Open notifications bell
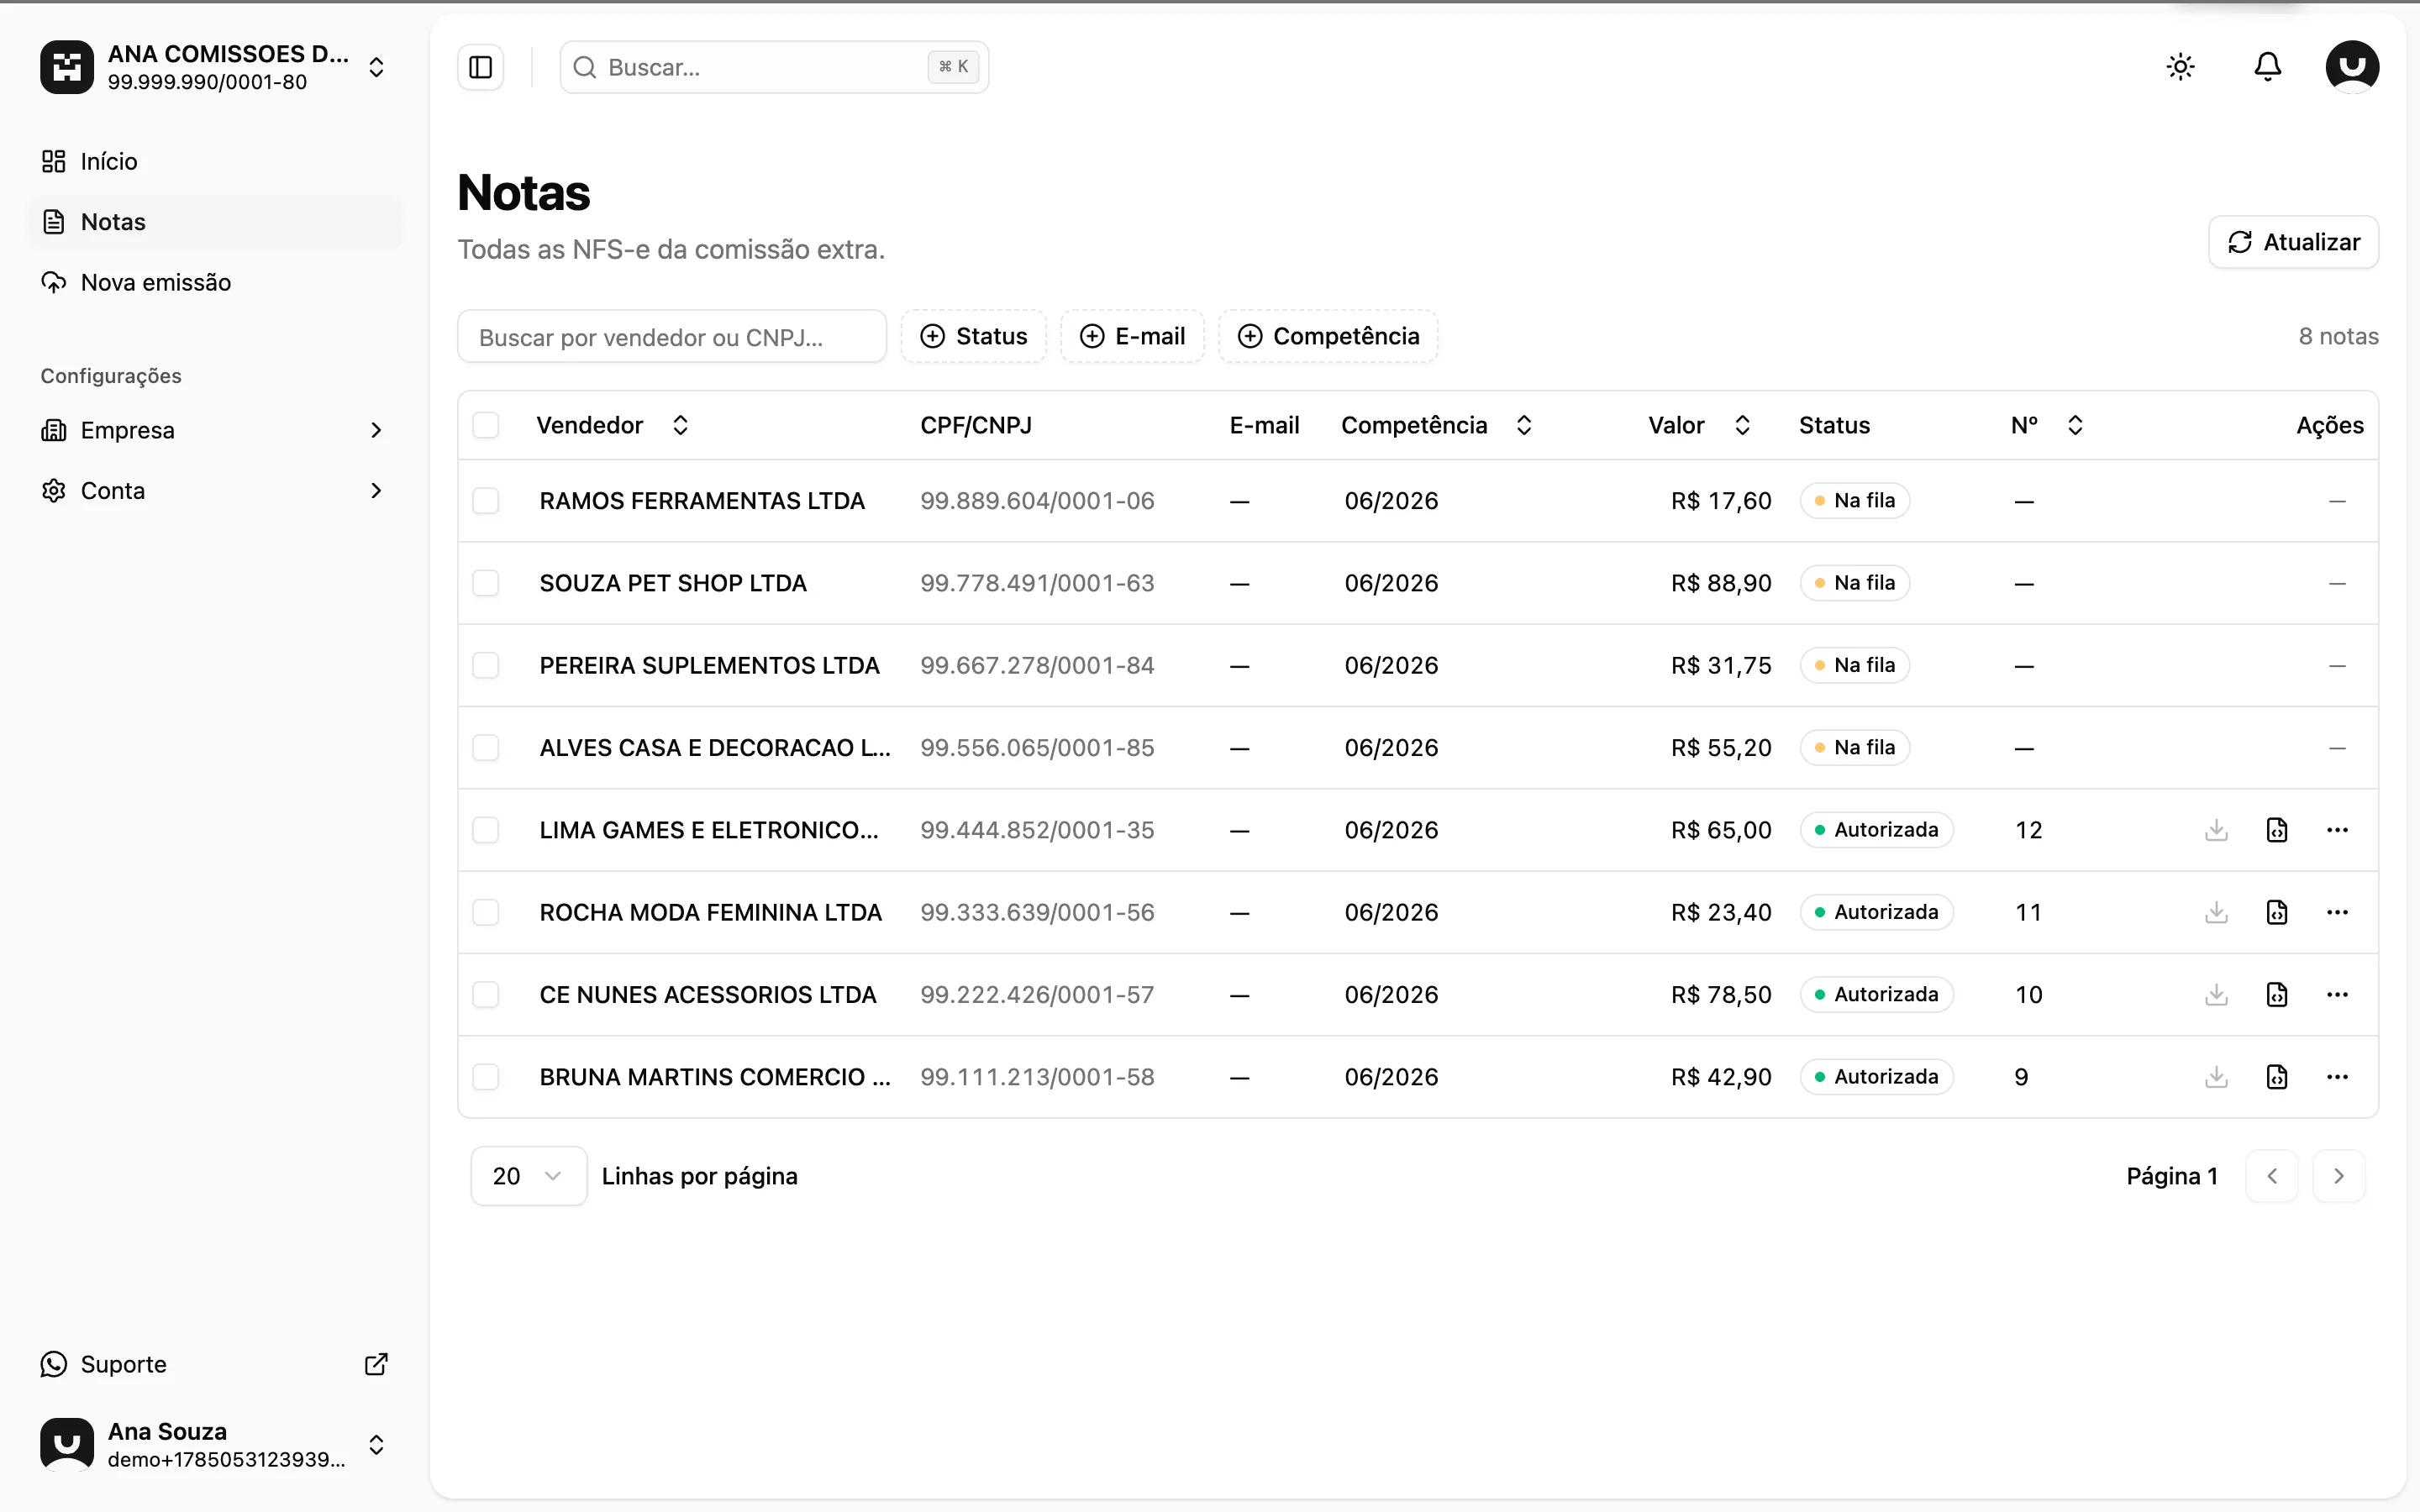 [x=2267, y=67]
